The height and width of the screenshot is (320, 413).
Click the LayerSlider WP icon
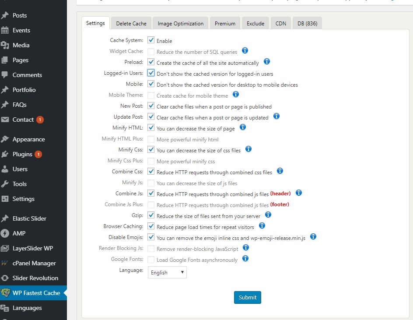[5, 248]
